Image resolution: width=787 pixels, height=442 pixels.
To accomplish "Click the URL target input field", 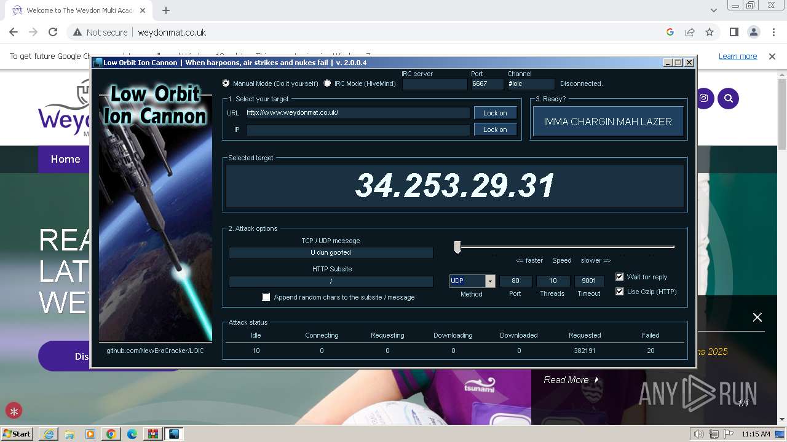I will coord(358,113).
